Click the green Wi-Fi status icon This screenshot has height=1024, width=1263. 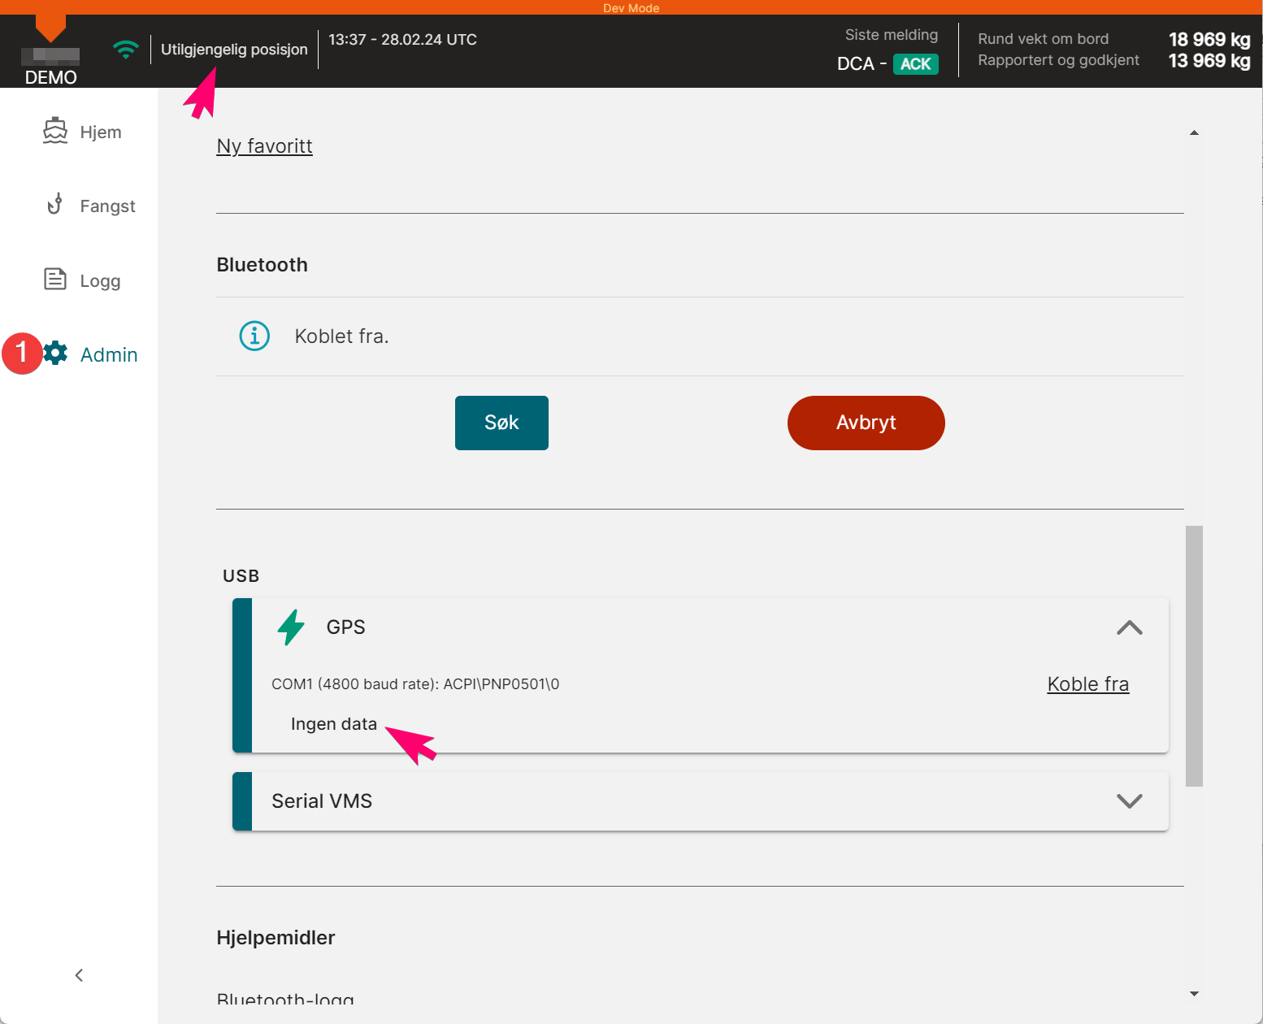click(125, 50)
